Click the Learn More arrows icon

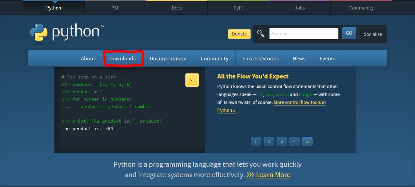(x=249, y=175)
